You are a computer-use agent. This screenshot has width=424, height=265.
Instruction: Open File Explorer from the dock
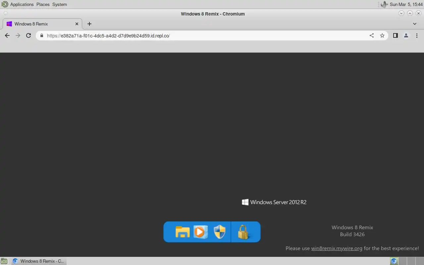(182, 232)
